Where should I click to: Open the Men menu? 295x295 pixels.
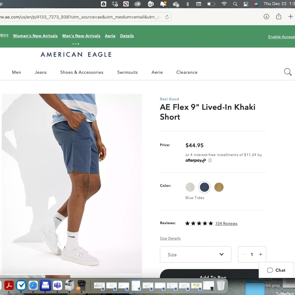click(17, 72)
